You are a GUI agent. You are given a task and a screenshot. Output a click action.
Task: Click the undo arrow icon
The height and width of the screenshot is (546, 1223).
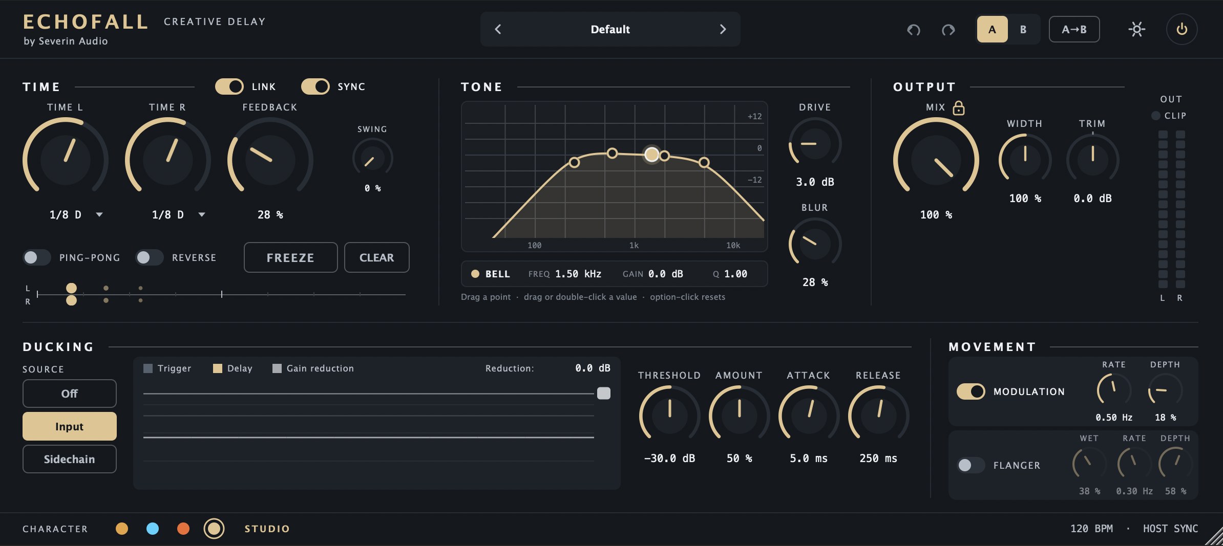(914, 30)
